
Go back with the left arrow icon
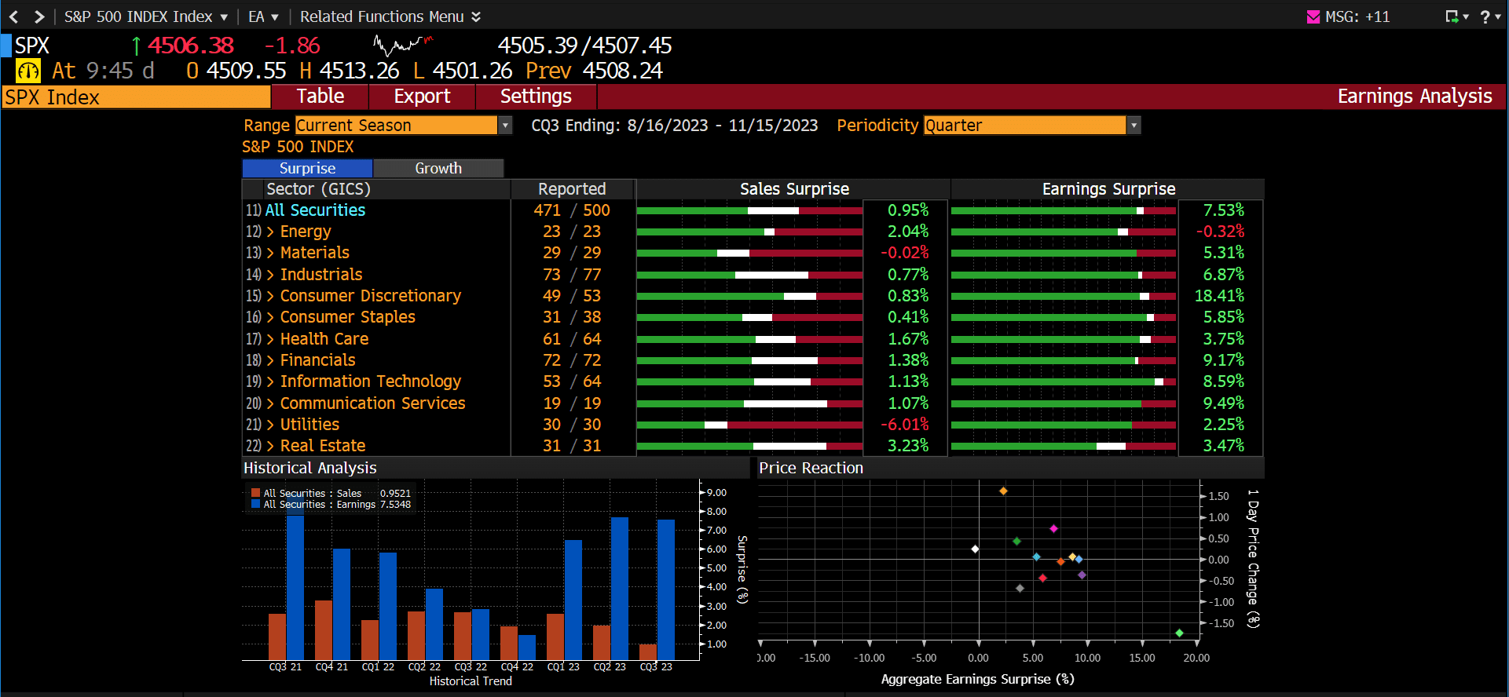(x=13, y=16)
